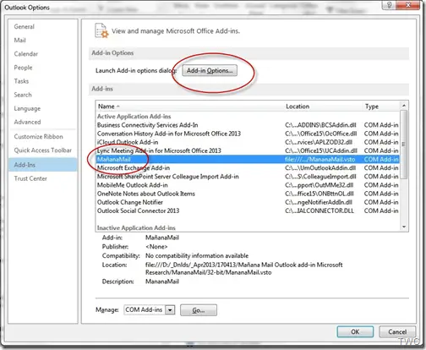Click the UmOutlookAddin.dll location cell
426x350 pixels.
[x=320, y=168]
